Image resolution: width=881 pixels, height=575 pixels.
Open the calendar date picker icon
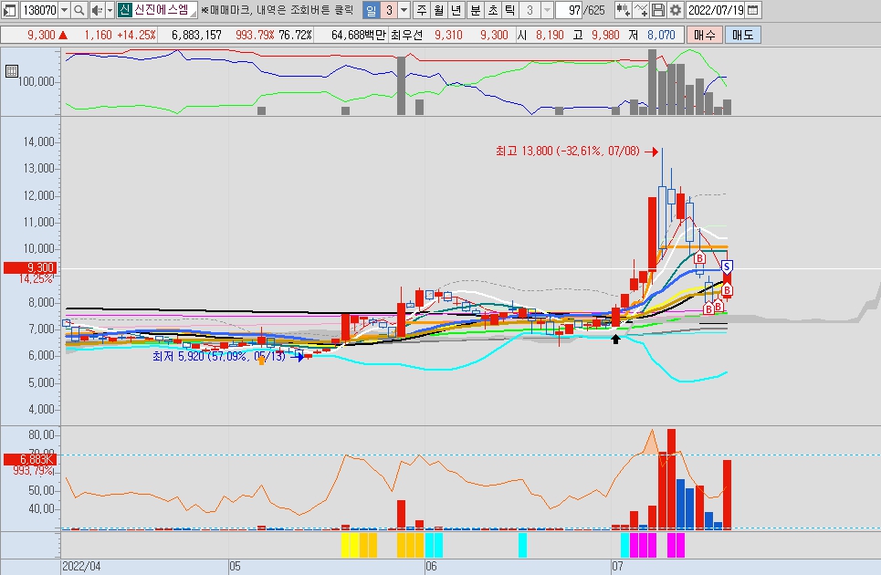tap(753, 10)
